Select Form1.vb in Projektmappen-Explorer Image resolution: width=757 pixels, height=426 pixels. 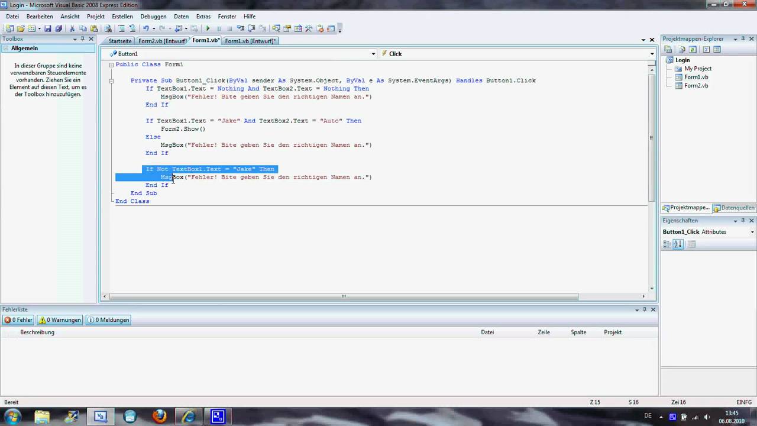pos(696,77)
